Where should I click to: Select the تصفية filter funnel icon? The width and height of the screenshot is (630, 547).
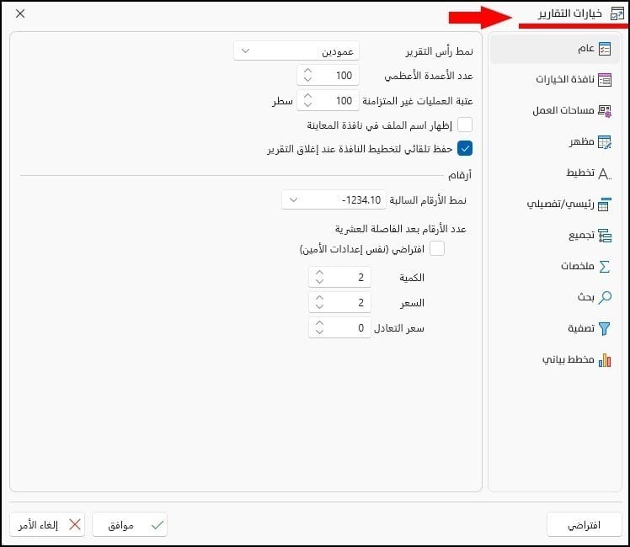click(x=604, y=329)
